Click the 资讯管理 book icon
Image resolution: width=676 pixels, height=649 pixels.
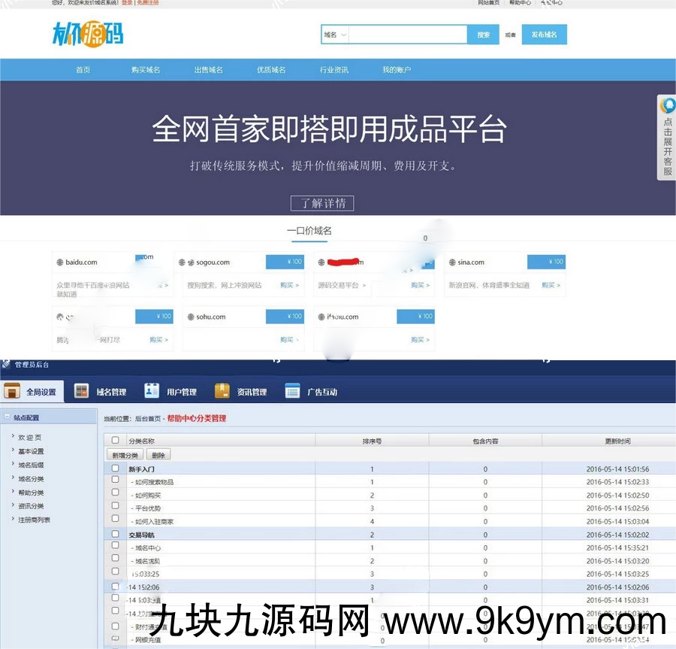coord(222,391)
